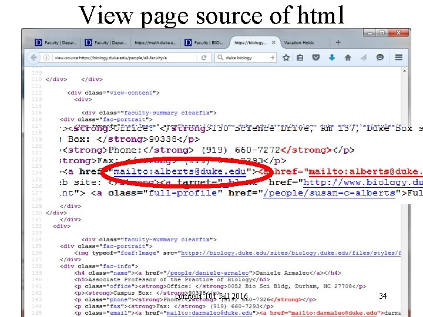Click the campus box value 90338 in zoomed text
This screenshot has width=423, height=317.
tap(163, 139)
